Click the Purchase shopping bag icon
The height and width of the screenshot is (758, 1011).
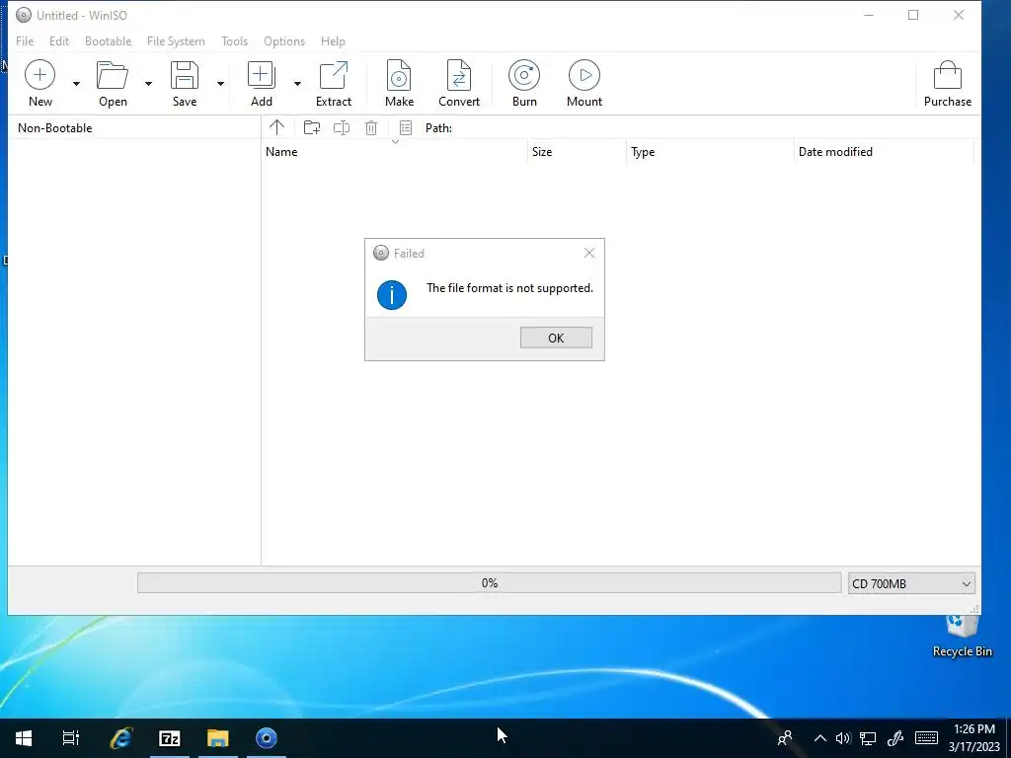pos(947,75)
